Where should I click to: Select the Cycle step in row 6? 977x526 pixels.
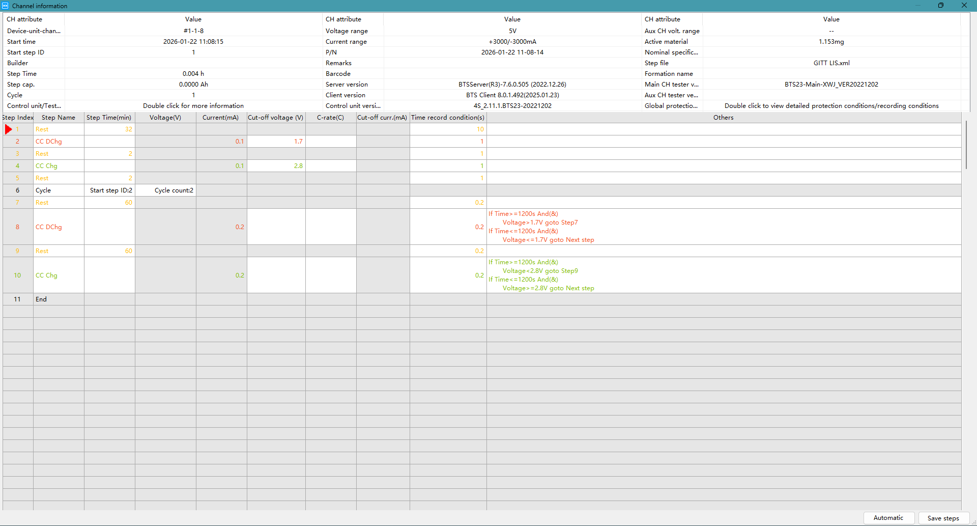(43, 190)
